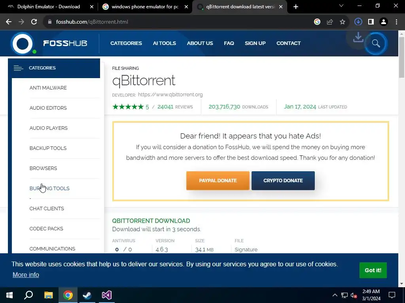405x303 pixels.
Task: Click the FOSSHUB wordmark text
Action: [65, 43]
